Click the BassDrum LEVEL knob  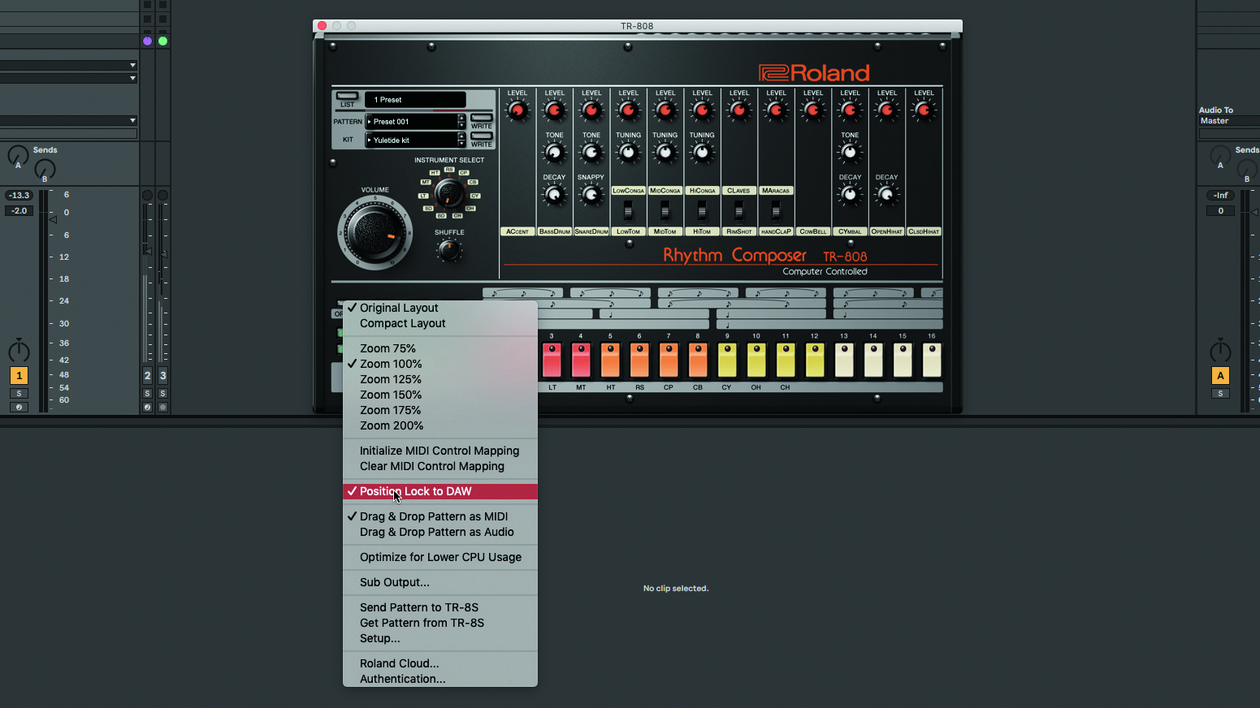point(555,110)
